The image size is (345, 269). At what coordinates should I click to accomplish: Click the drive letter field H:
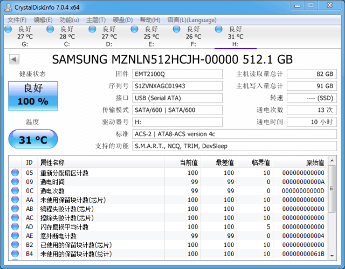point(177,122)
